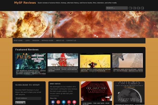This screenshot has width=158, height=105.
Task: Save Brief Hiatus post to Pocket
Action: pyautogui.click(x=74, y=102)
